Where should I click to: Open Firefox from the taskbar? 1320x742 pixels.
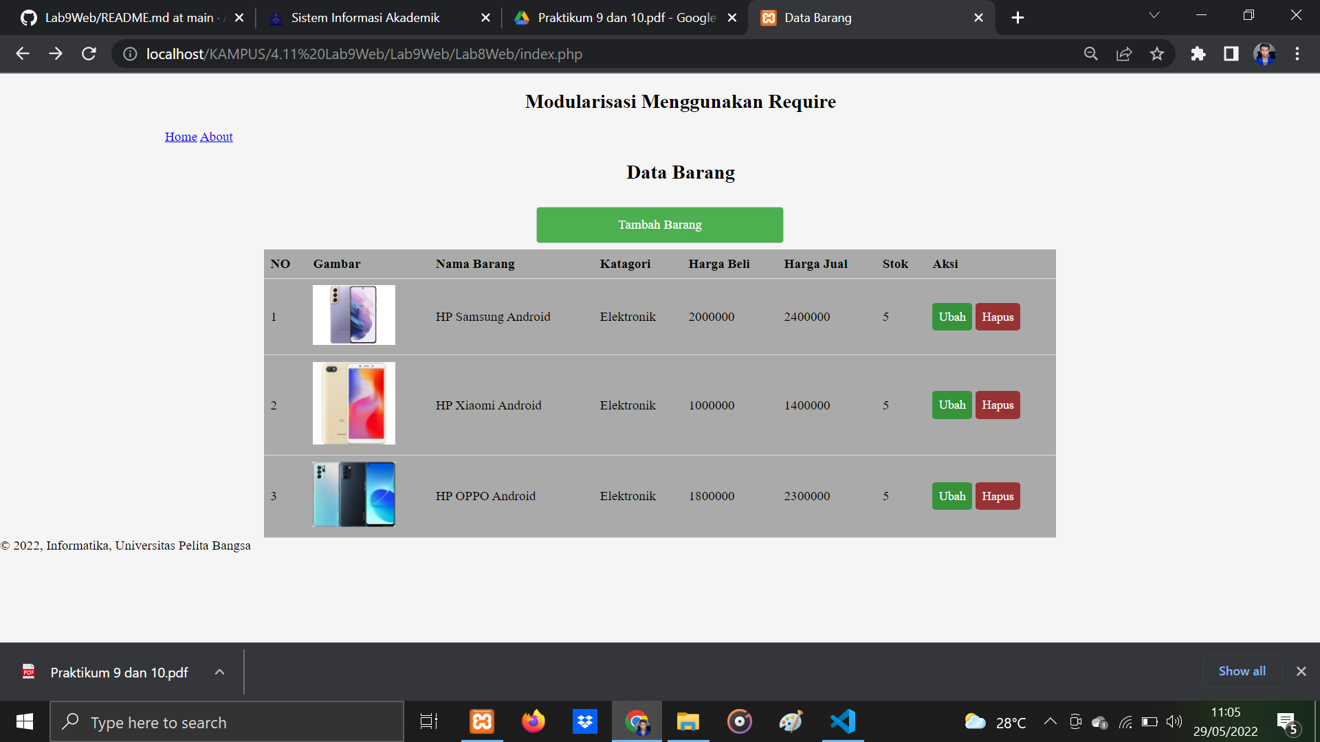pos(533,721)
